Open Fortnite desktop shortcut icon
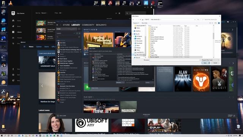The image size is (243, 137). pos(146,3)
